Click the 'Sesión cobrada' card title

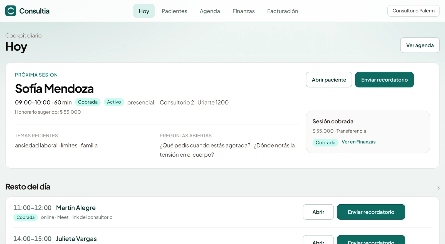333,121
